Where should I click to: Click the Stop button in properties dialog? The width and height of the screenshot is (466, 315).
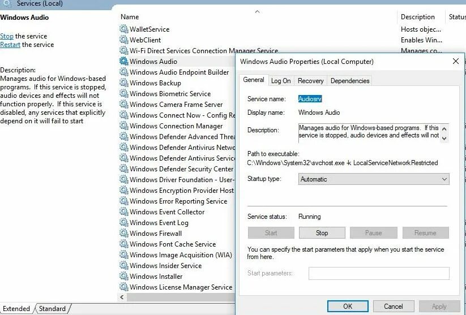(322, 233)
